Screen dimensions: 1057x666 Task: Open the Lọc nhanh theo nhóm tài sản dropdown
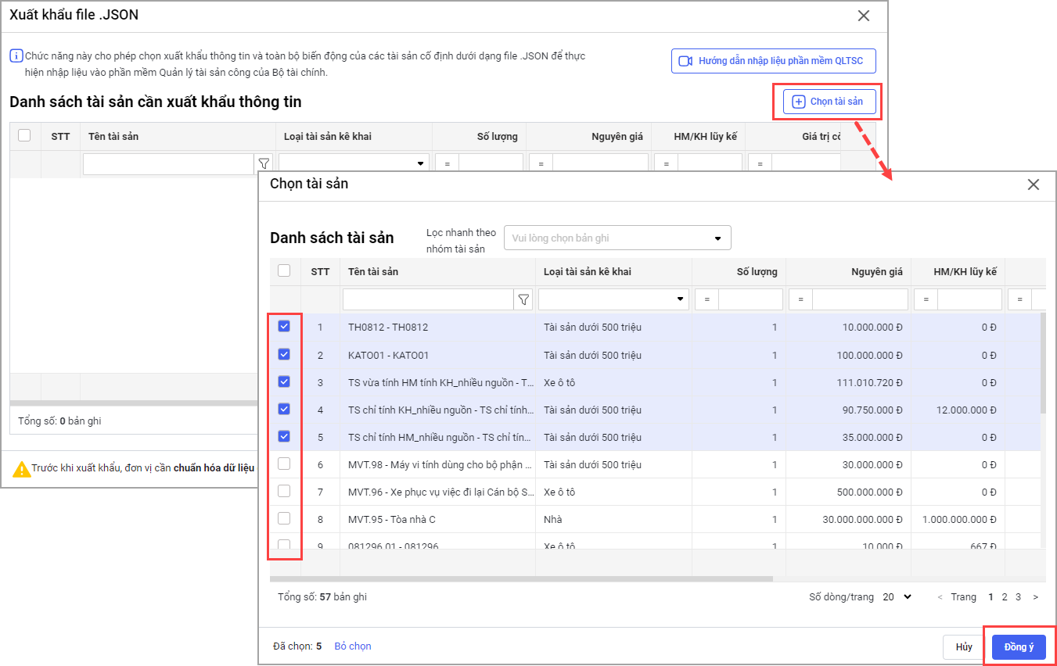pyautogui.click(x=617, y=238)
